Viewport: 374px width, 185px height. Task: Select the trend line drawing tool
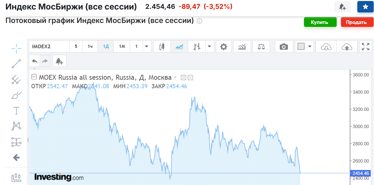pyautogui.click(x=16, y=64)
